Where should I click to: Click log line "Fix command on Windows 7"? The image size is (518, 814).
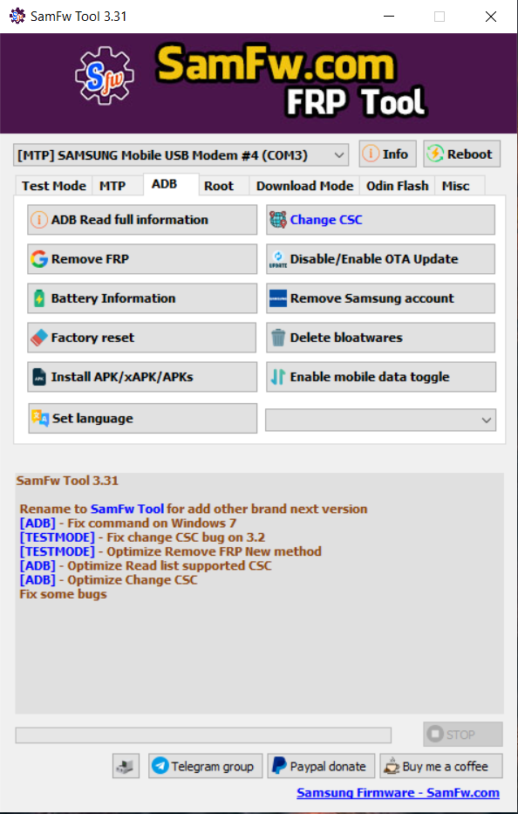click(x=152, y=523)
